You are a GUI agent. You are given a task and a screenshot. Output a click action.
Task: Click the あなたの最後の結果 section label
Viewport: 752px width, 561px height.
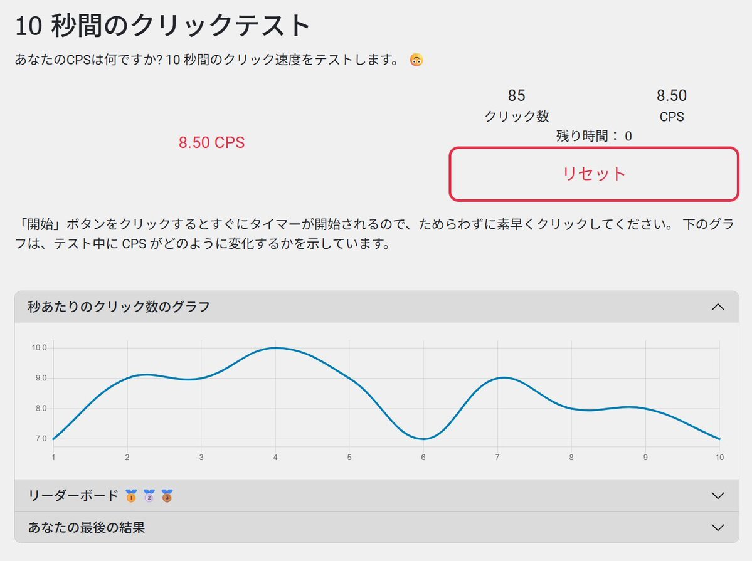(x=87, y=527)
